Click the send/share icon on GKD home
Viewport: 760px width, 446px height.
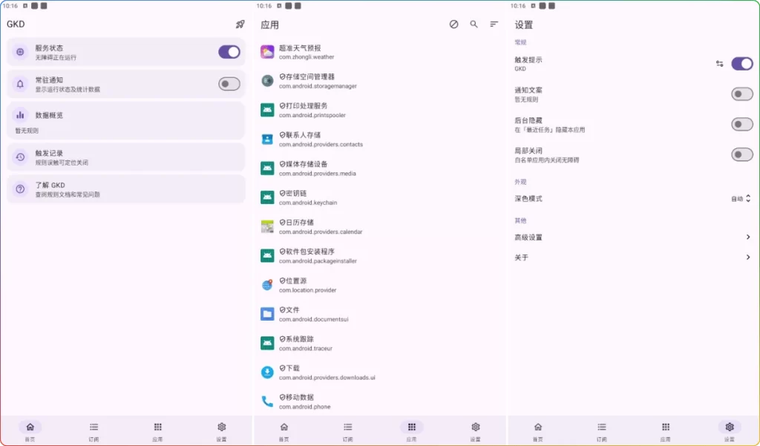tap(239, 24)
